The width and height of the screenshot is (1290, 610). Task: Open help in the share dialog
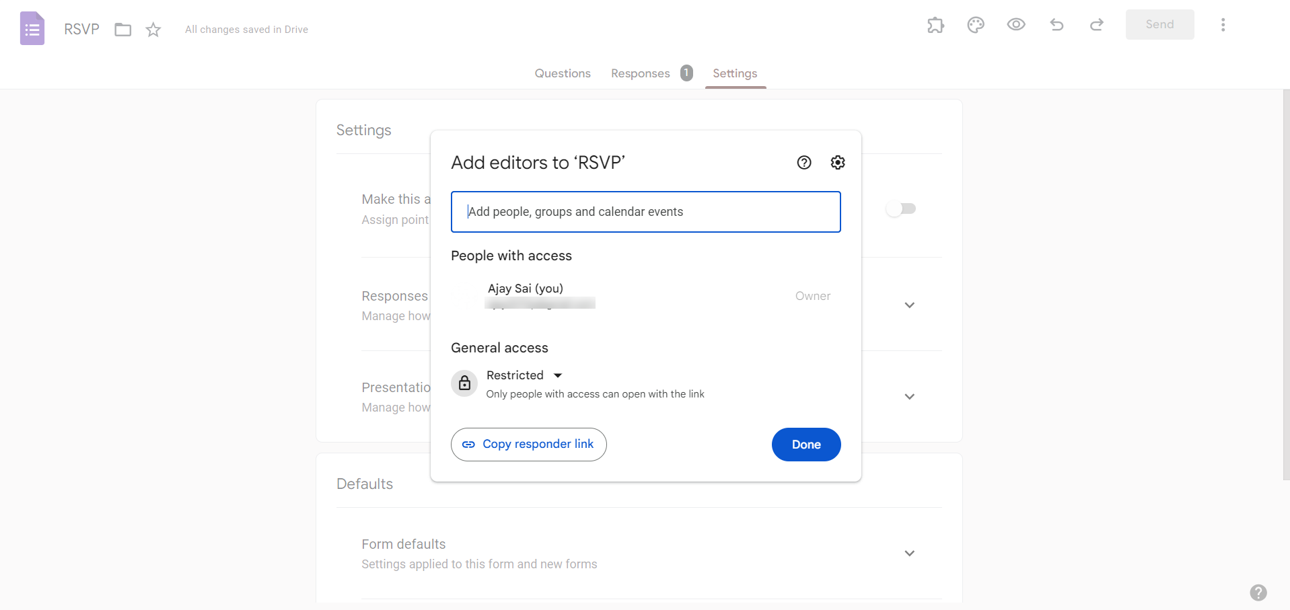tap(804, 162)
